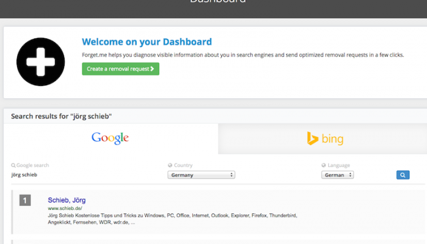427x244 pixels.
Task: Click the black plus circle icon
Action: [x=41, y=62]
